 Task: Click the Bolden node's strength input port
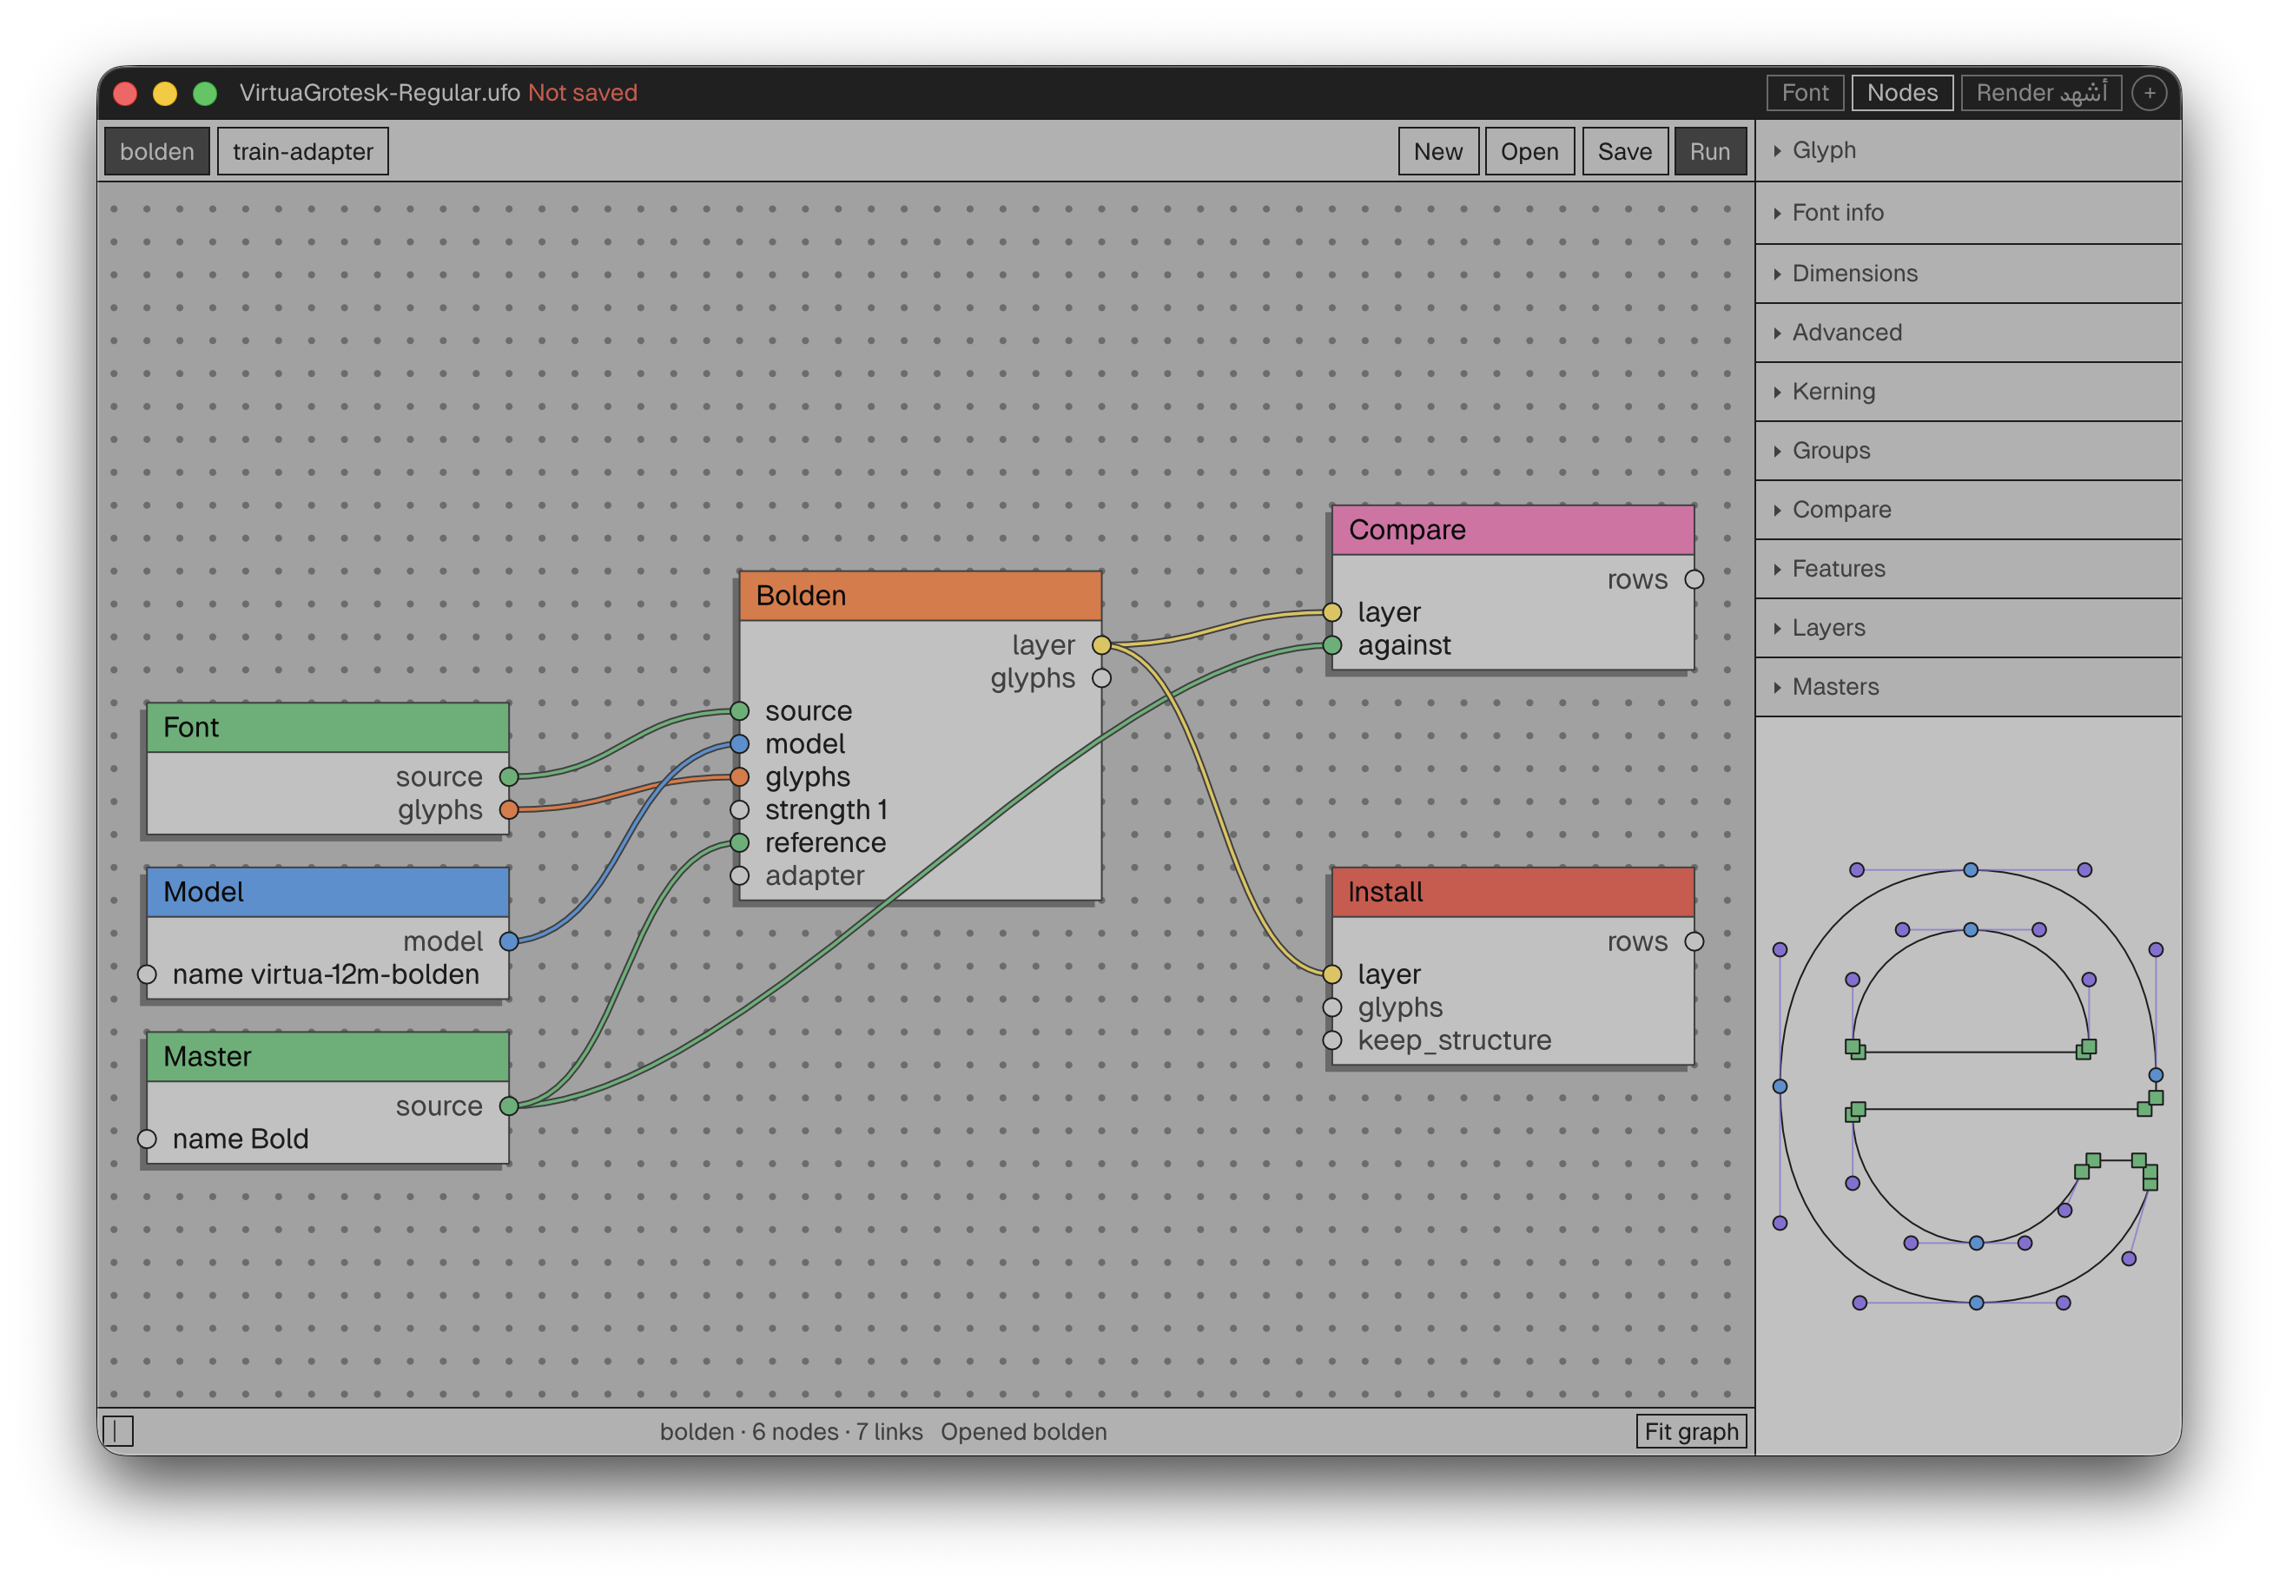click(739, 810)
